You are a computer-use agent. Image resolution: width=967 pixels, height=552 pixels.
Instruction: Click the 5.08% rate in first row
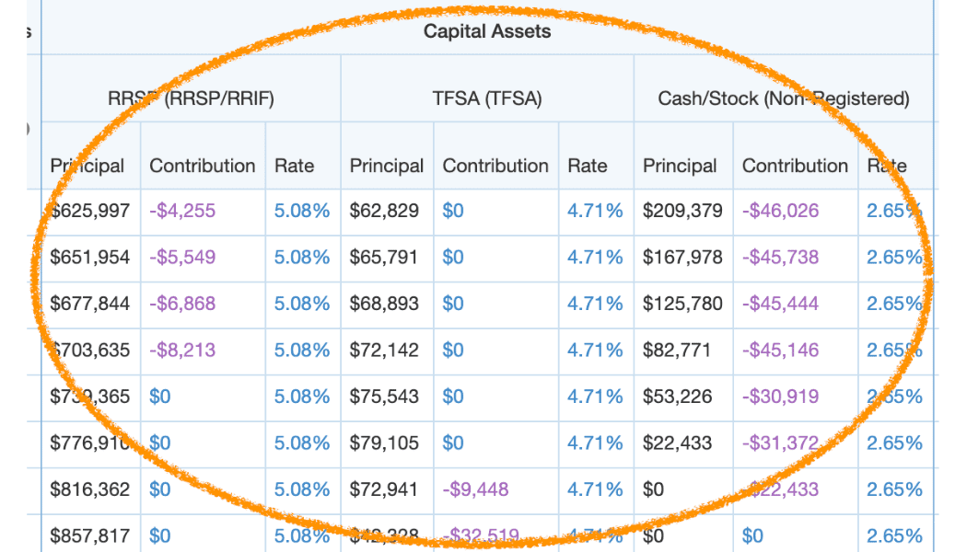tap(301, 211)
